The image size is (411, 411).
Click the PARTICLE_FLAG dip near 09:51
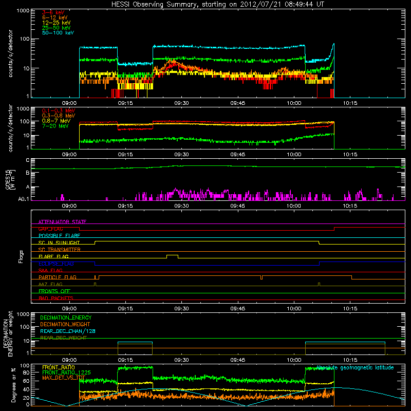click(x=261, y=277)
